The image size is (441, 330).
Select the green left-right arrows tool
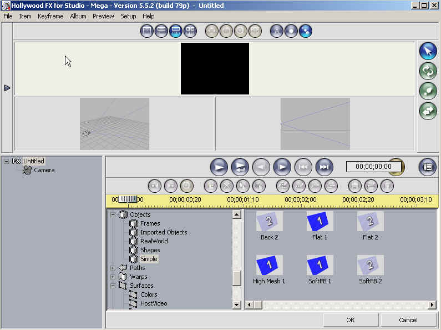[x=428, y=111]
